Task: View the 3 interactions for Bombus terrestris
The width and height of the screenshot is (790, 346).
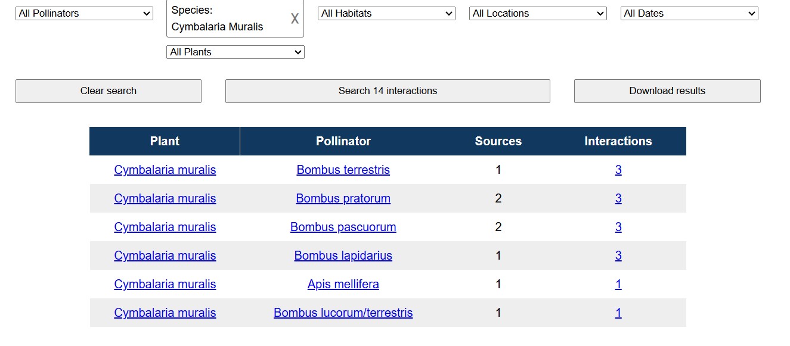Action: pyautogui.click(x=618, y=170)
